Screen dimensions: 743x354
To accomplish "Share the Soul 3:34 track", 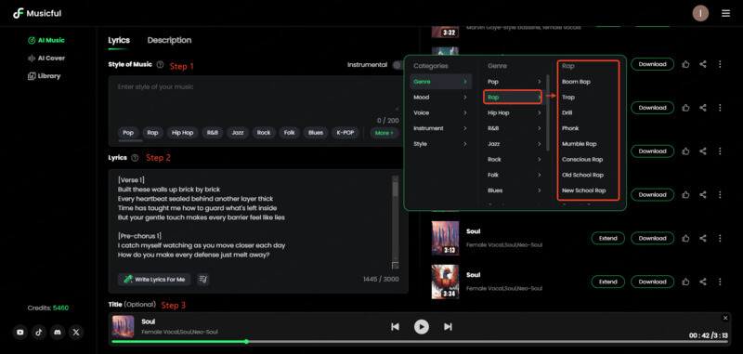I will (703, 282).
